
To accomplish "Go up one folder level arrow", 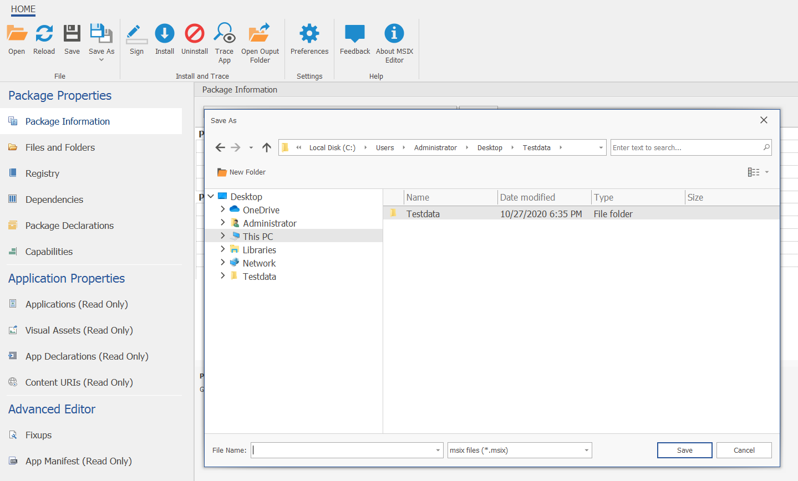I will pos(267,147).
